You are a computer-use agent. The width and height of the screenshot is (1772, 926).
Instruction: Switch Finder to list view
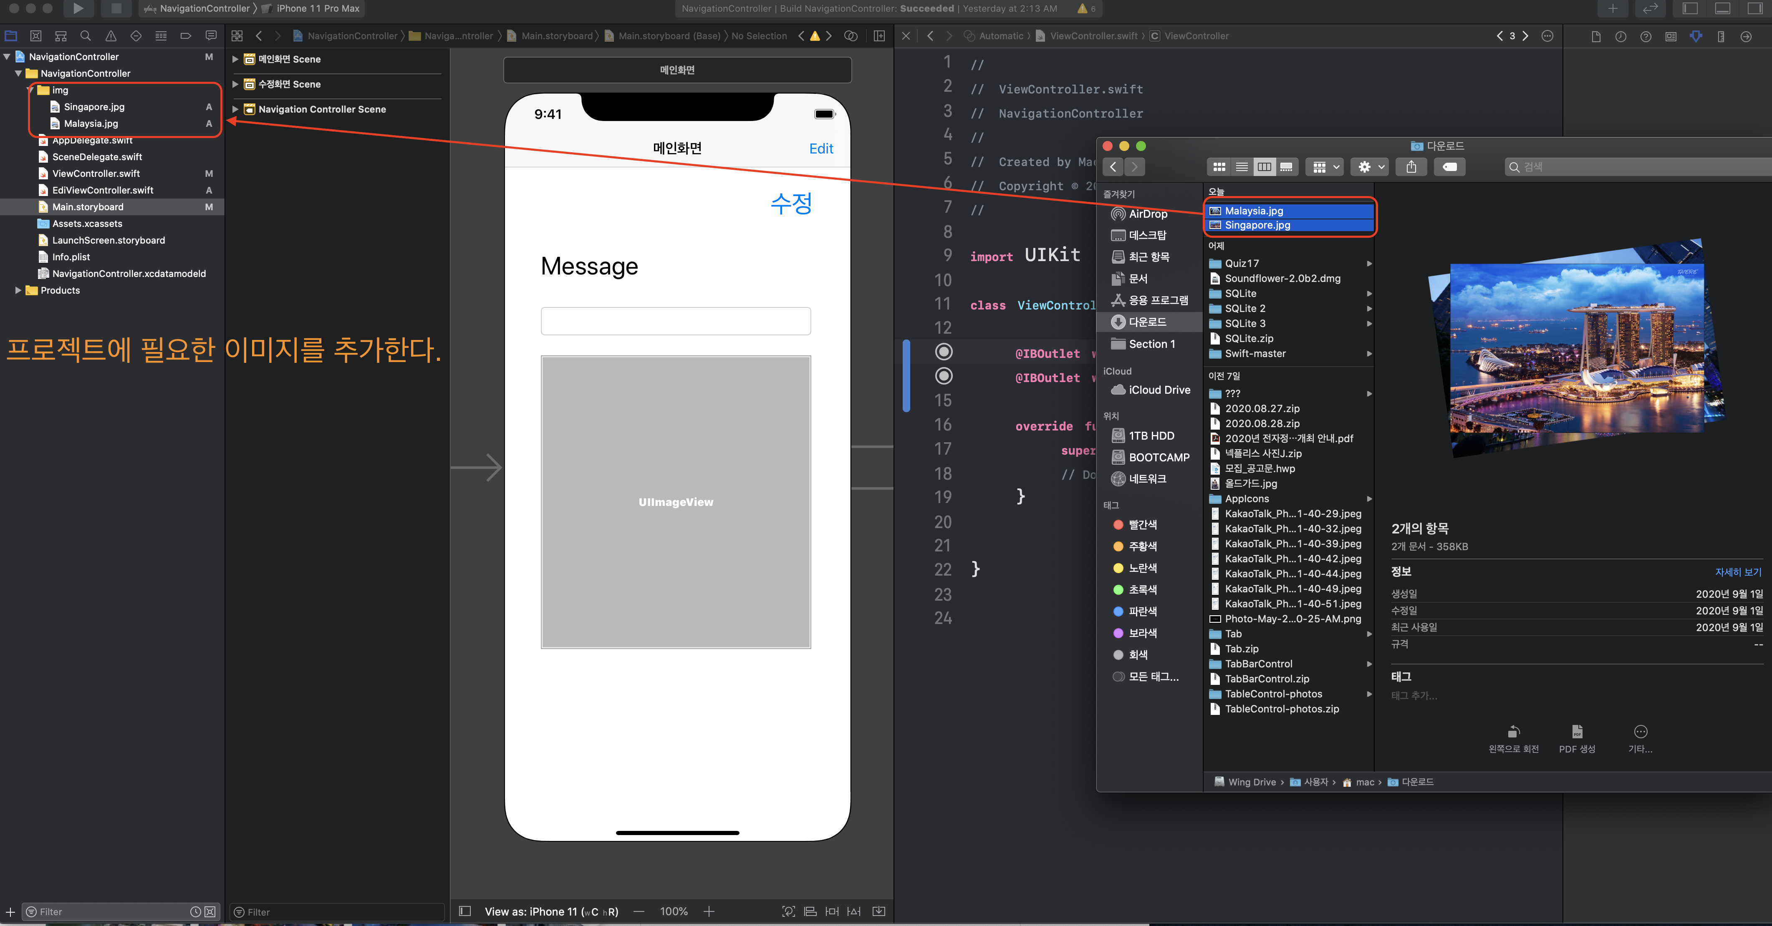[x=1242, y=167]
